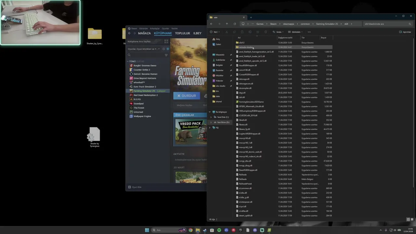Open Steam library advanced filter icon
Screen dimensions: 416x234
166,55
